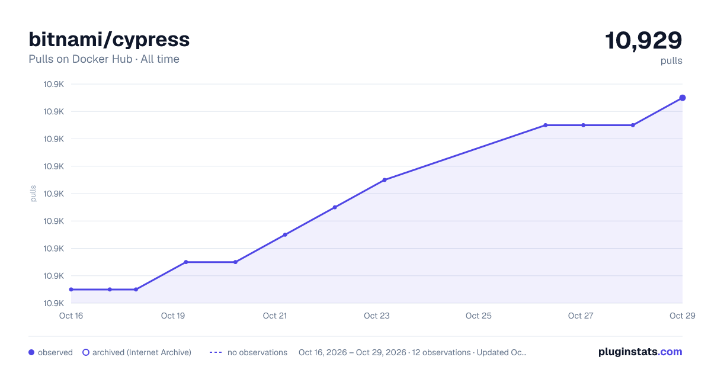Click the Pulls on Docker Hub subtitle
This screenshot has height=373, width=711.
(x=104, y=59)
